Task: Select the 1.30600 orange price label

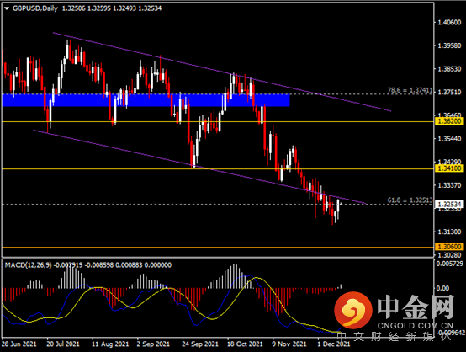Action: coord(449,247)
